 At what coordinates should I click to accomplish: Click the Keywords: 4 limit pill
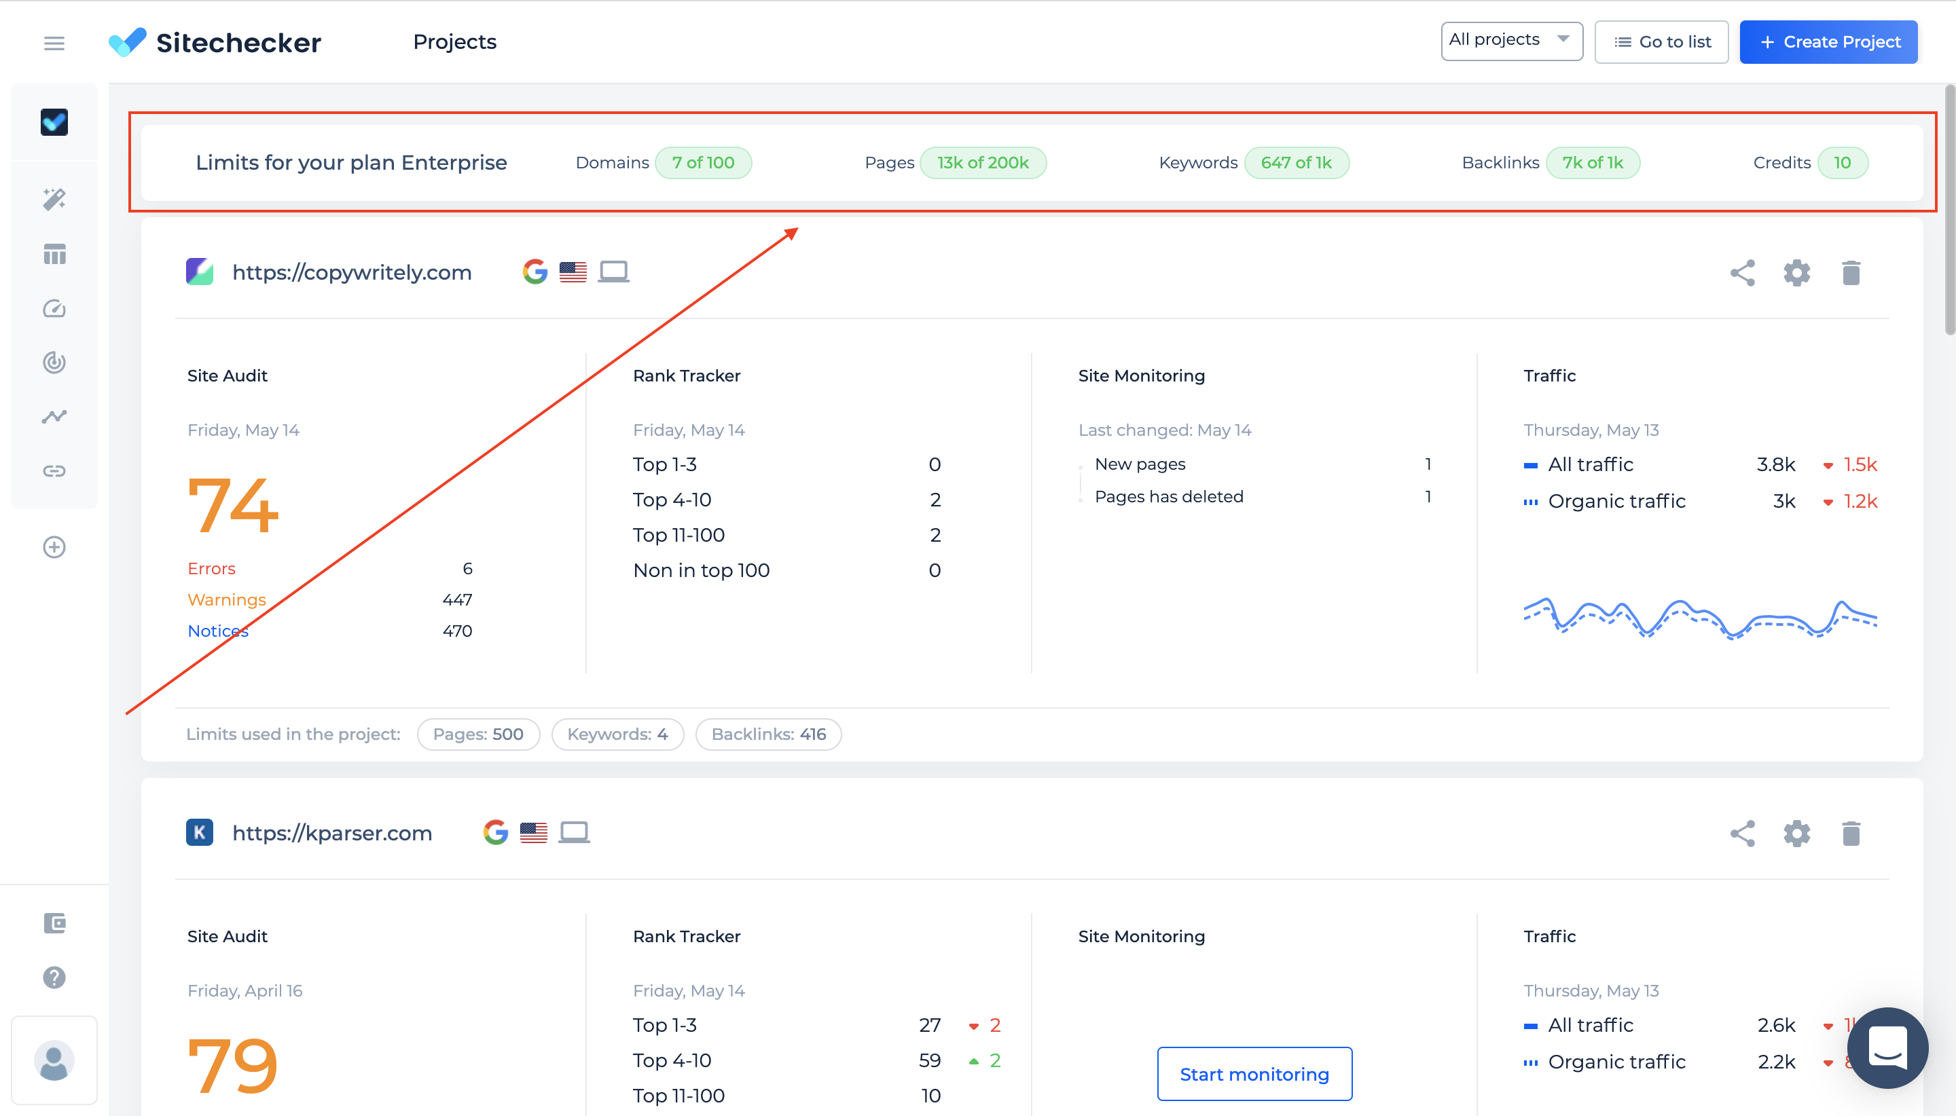[617, 734]
